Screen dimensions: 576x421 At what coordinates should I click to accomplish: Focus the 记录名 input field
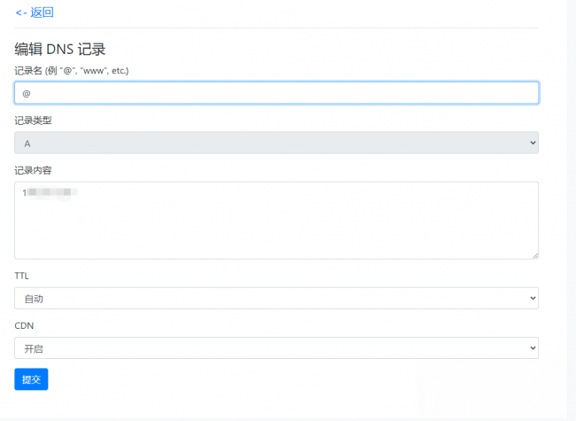tap(276, 93)
